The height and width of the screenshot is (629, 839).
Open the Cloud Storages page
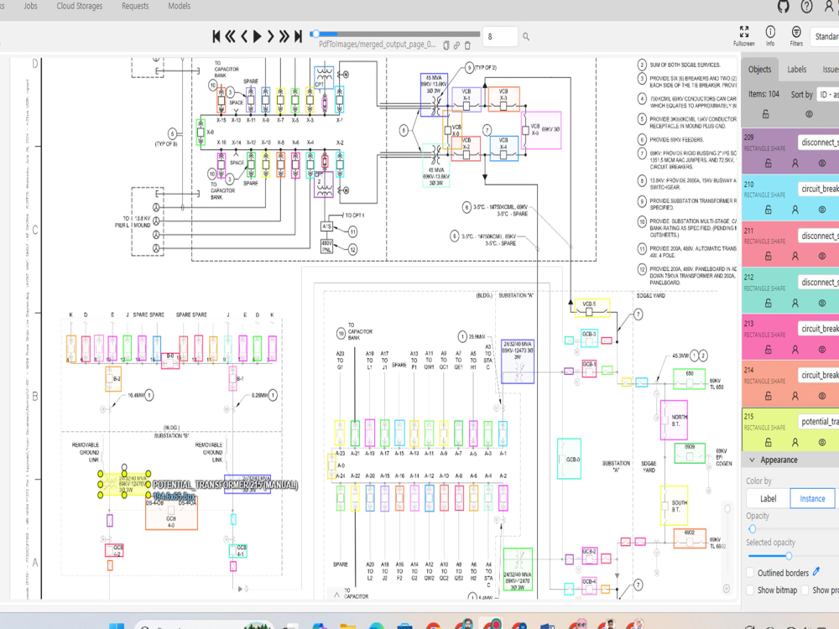pos(79,6)
